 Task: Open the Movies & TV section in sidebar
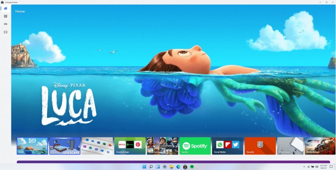[x=5, y=32]
